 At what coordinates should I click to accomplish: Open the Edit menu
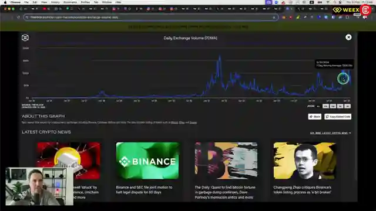35,2
